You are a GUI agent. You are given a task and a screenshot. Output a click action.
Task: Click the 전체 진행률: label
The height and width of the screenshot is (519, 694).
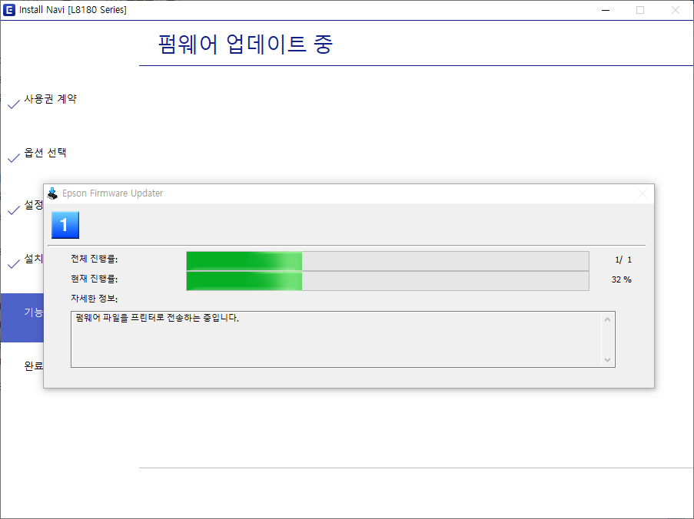[x=95, y=259]
